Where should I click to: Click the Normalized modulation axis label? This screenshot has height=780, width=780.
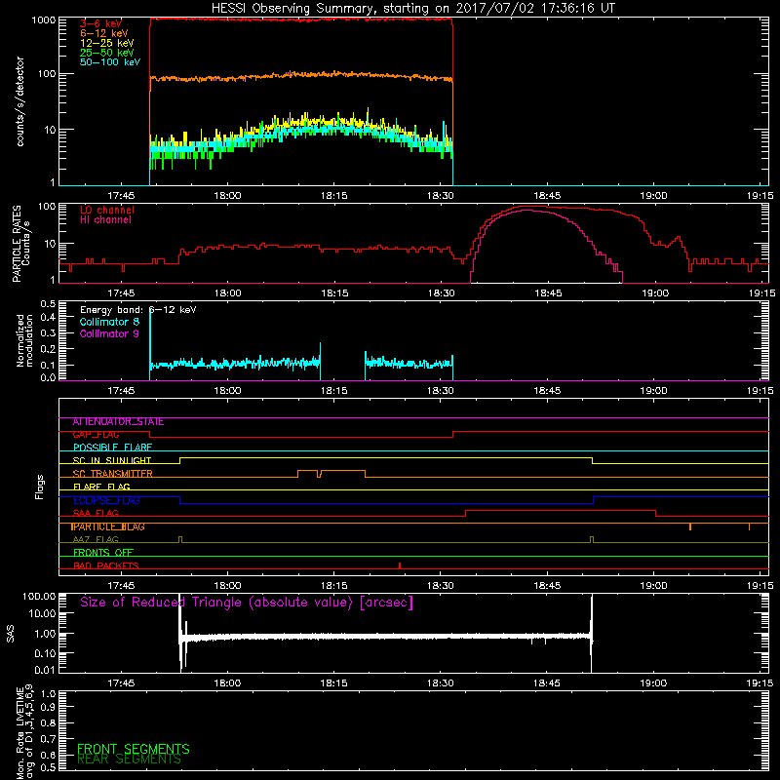[24, 340]
